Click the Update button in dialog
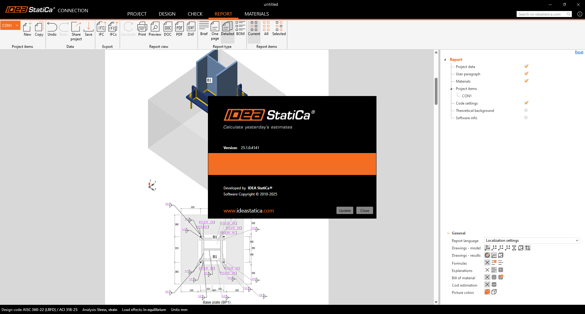 click(345, 210)
